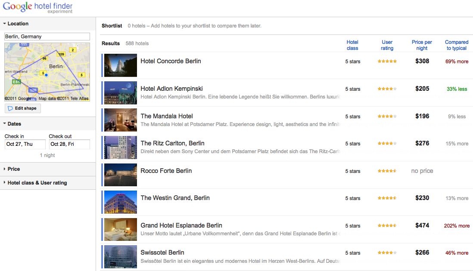Screen dimensions: 473x271
Task: Expand the Price filter section
Action: tap(12, 169)
